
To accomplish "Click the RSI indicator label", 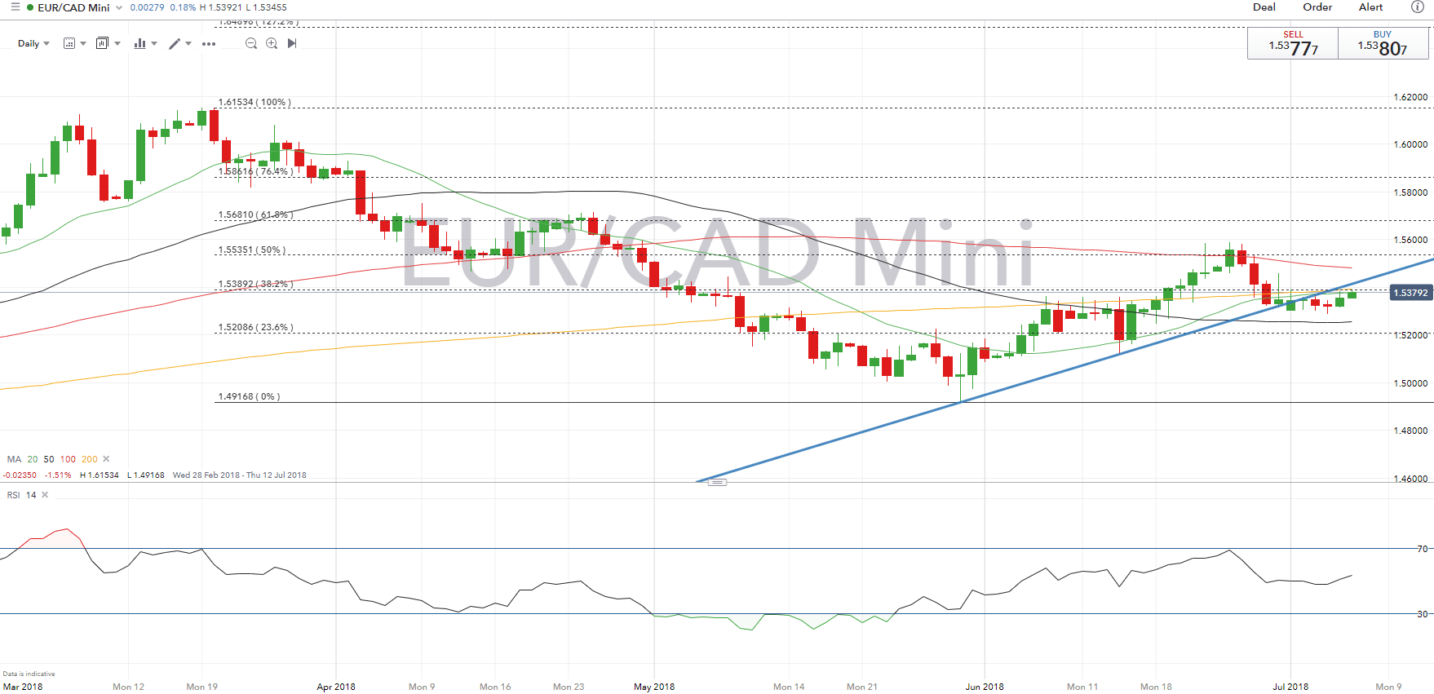I will click(x=13, y=495).
